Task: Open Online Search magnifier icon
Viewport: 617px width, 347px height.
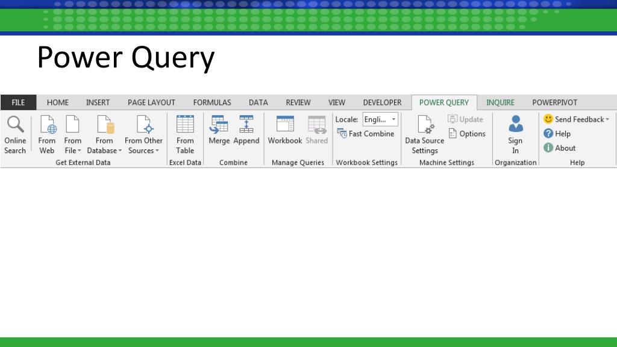Action: point(15,124)
